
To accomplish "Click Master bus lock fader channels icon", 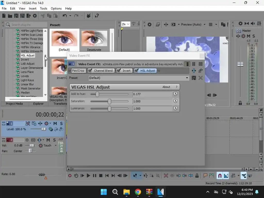I will 240,103.
